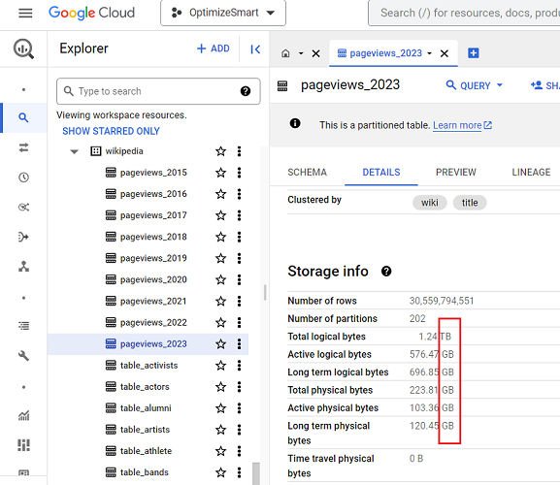The image size is (560, 485).
Task: Open the Capacity management icon in sidebar
Action: point(23,445)
